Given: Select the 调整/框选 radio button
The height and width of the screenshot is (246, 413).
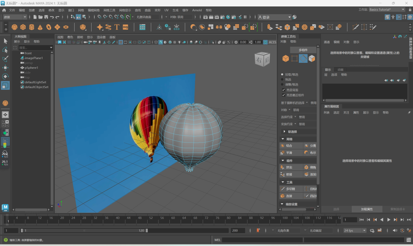Looking at the screenshot, I should [282, 85].
